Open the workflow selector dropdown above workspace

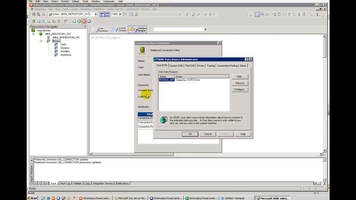(x=205, y=29)
